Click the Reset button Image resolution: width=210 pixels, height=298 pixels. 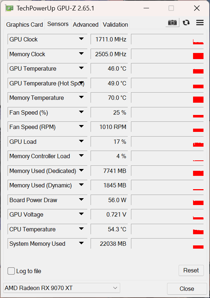coord(191,270)
